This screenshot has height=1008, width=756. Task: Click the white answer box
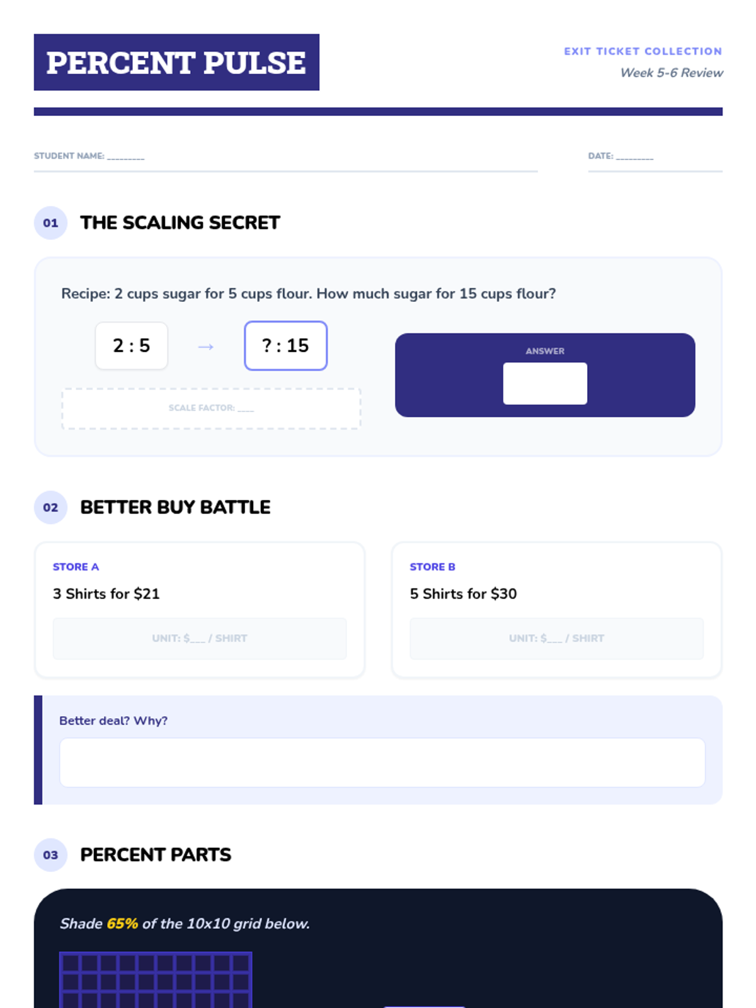pyautogui.click(x=545, y=383)
